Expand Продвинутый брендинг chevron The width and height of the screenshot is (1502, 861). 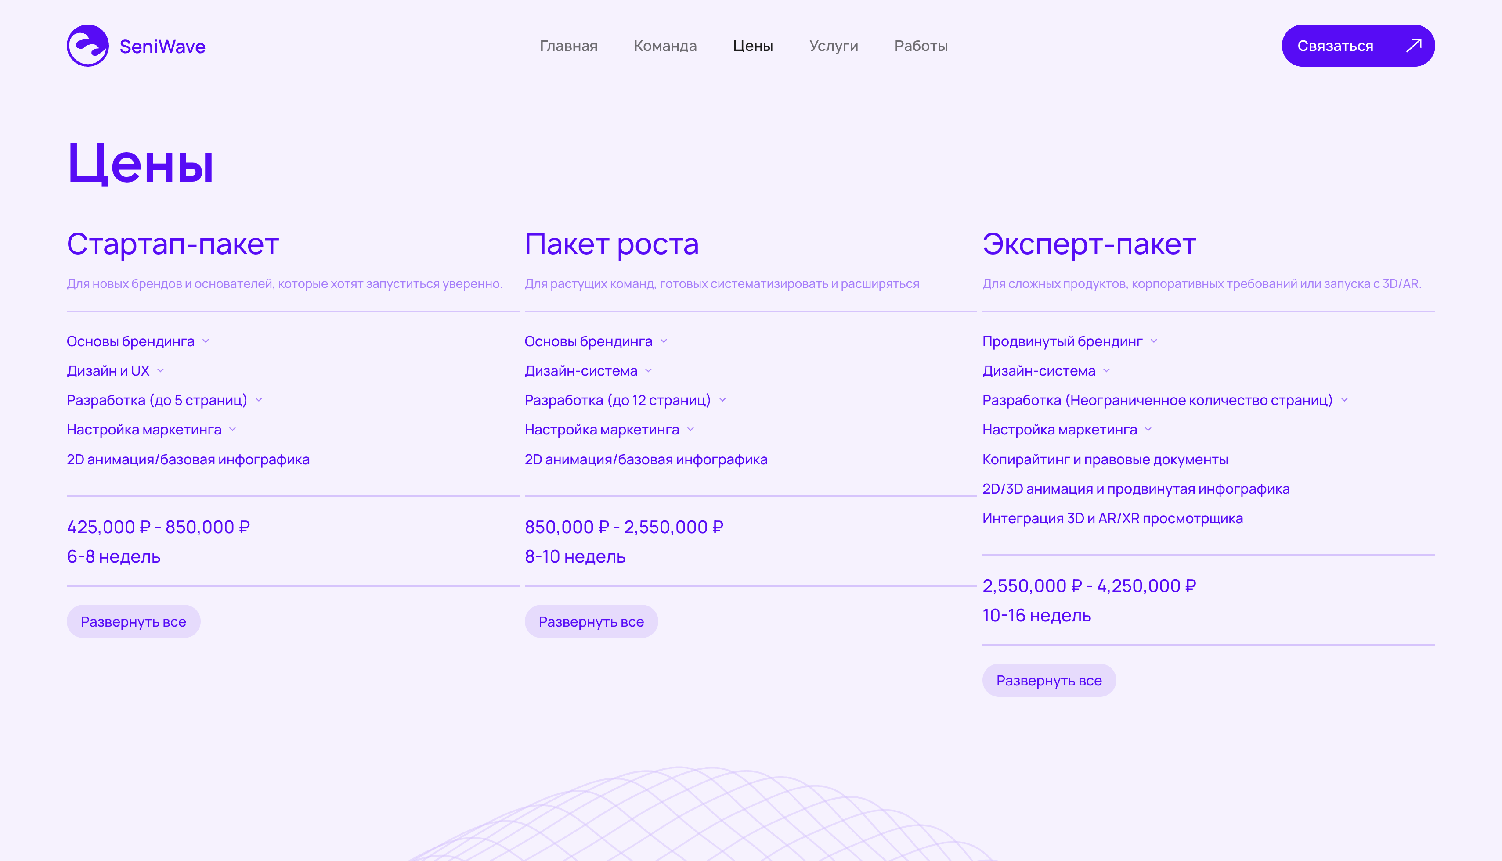1154,341
